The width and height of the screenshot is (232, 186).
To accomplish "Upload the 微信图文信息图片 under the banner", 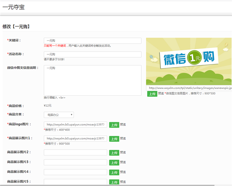I will click(152, 94).
